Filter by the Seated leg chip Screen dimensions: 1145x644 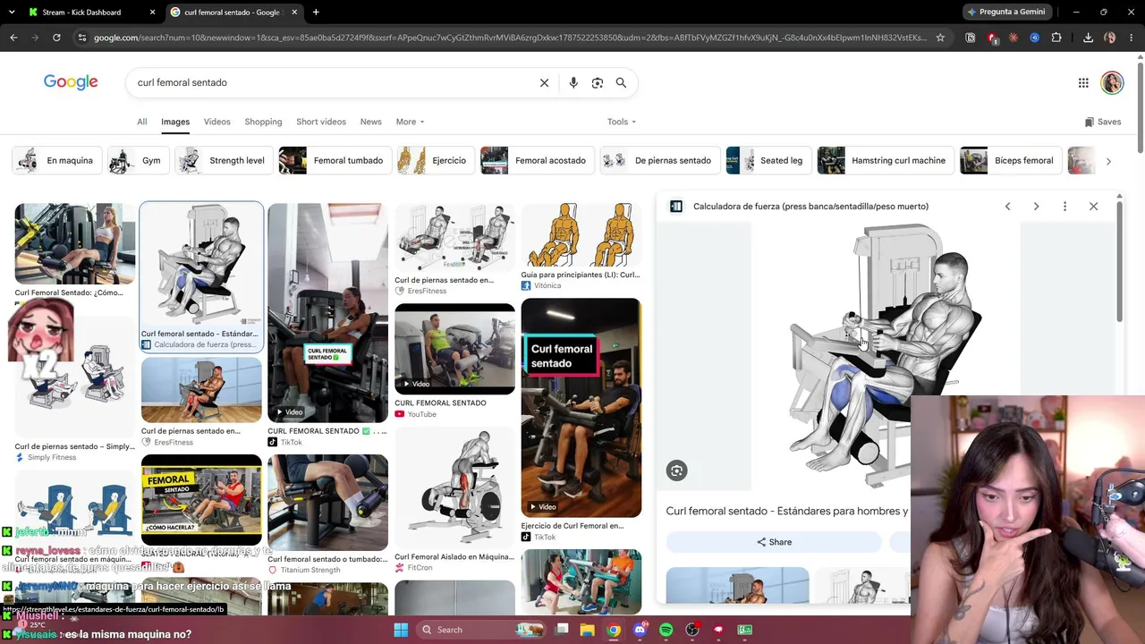coord(768,161)
